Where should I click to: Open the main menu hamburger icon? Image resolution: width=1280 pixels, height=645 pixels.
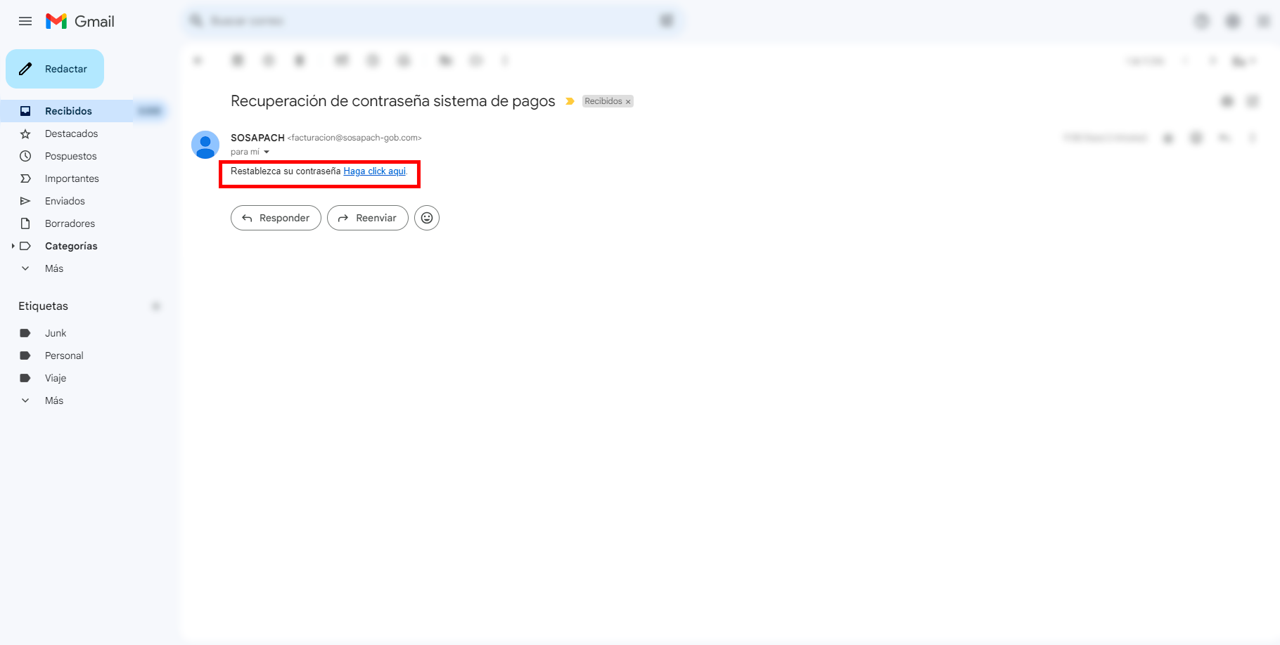25,21
